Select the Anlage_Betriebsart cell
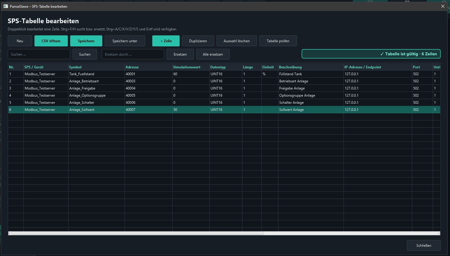The height and width of the screenshot is (256, 450). pos(97,81)
